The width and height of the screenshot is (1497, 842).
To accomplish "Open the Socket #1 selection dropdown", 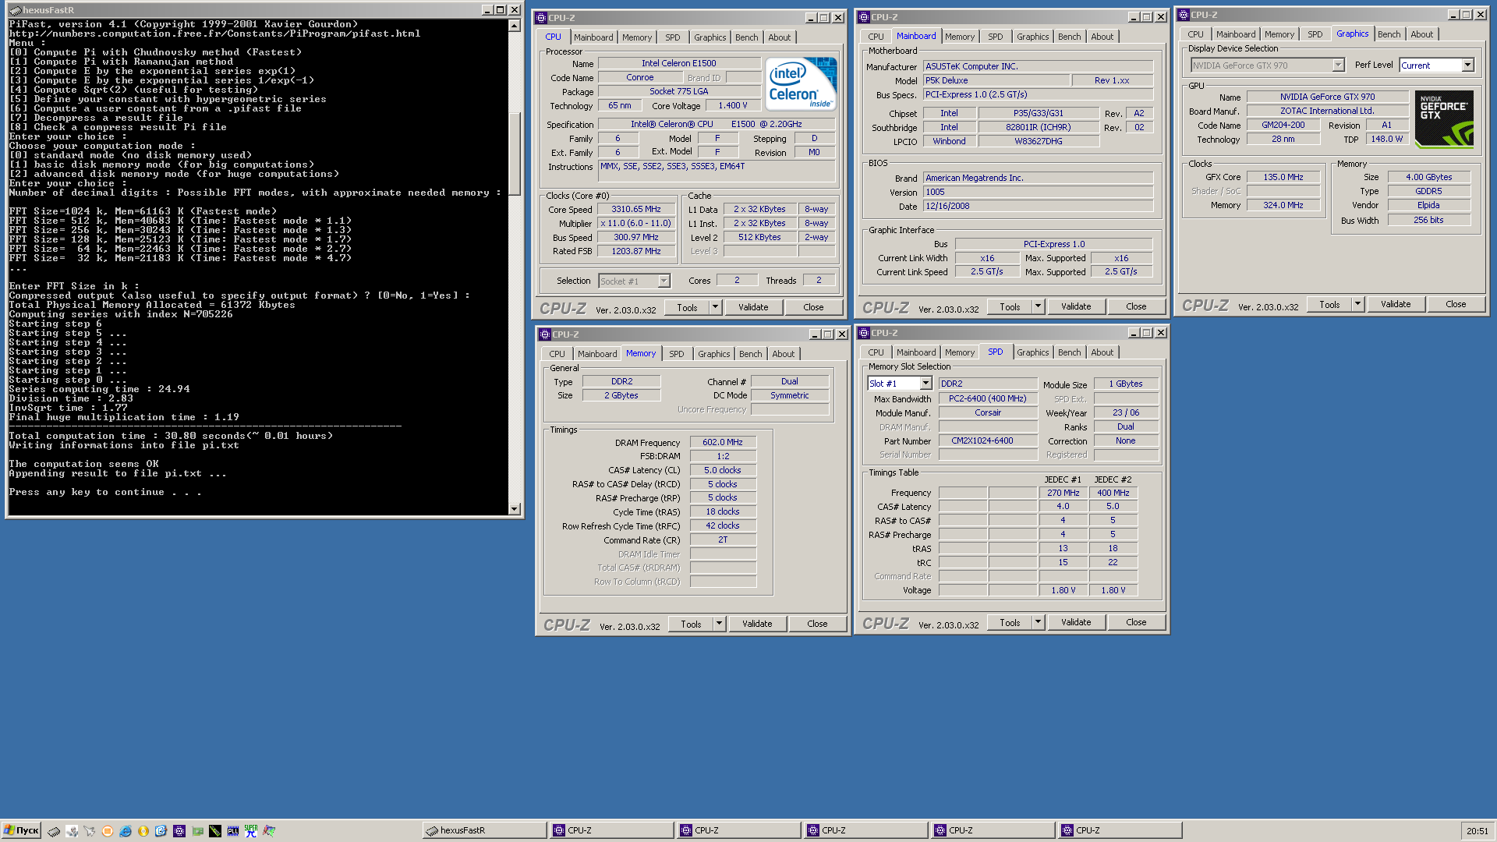I will coord(664,281).
